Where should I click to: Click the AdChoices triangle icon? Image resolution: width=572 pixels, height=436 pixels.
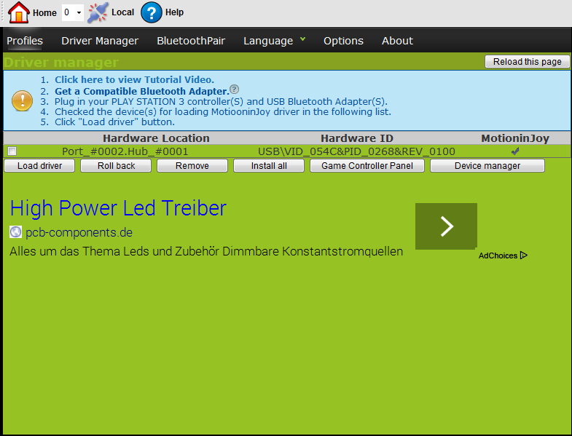[x=524, y=255]
